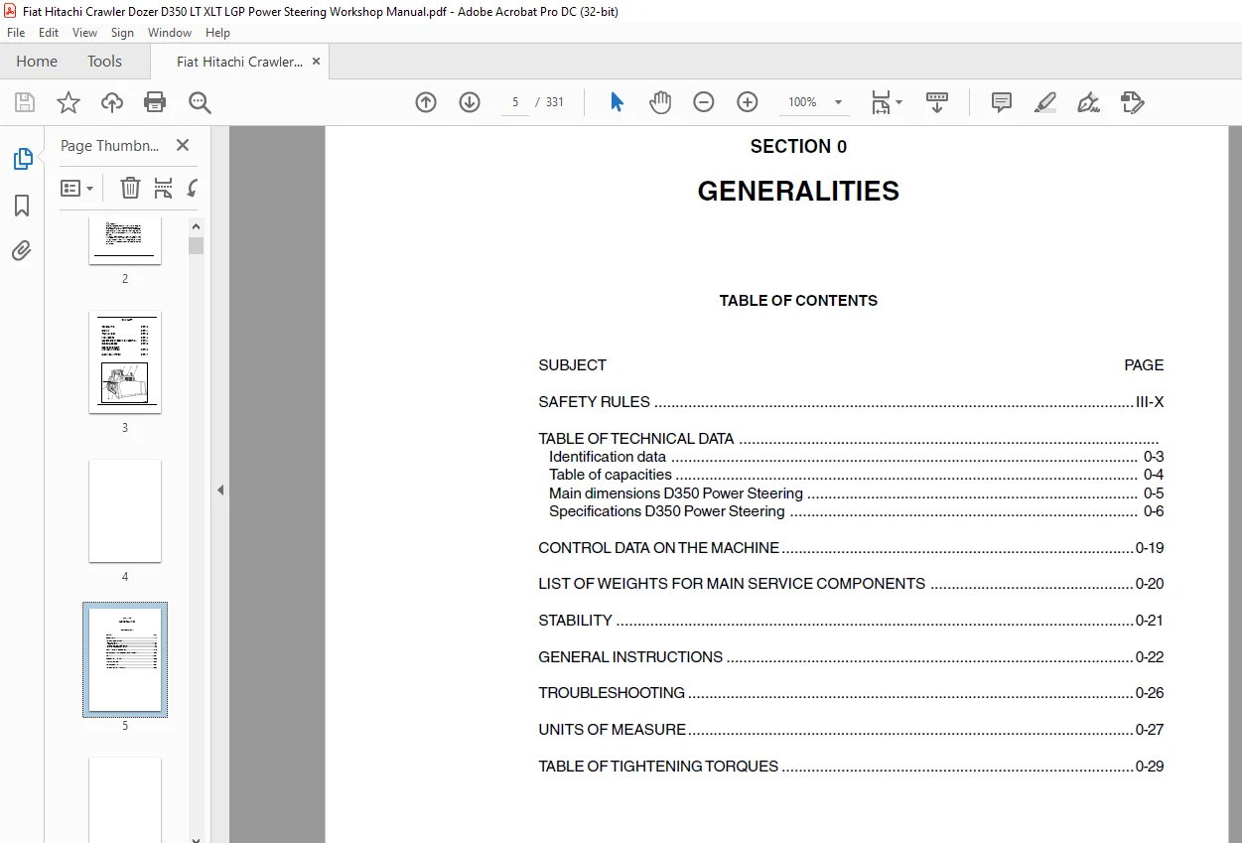Open the Bookmarks panel icon
The width and height of the screenshot is (1242, 843).
tap(22, 206)
